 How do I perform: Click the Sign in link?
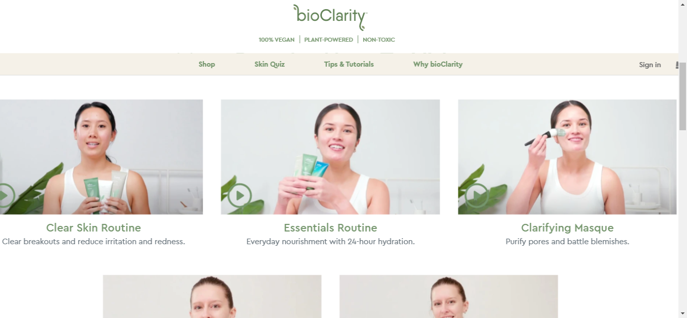click(650, 65)
